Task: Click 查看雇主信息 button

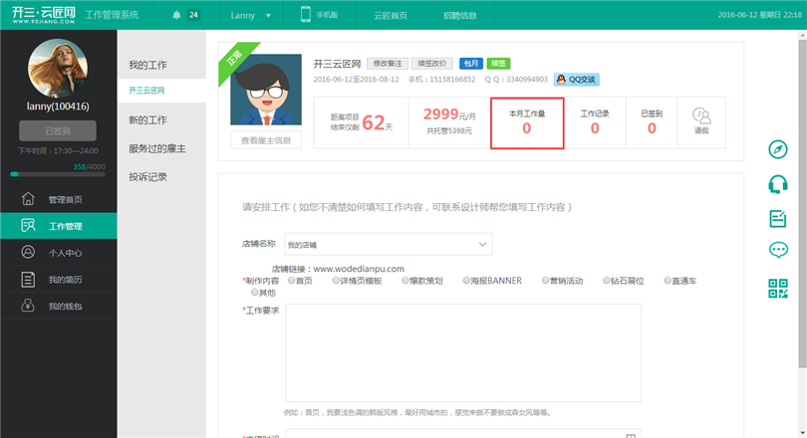Action: click(266, 140)
